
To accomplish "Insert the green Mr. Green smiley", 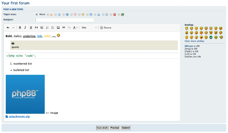I will pos(211,37).
